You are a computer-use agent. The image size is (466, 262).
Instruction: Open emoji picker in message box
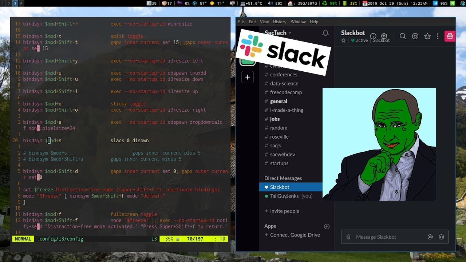pyautogui.click(x=442, y=237)
